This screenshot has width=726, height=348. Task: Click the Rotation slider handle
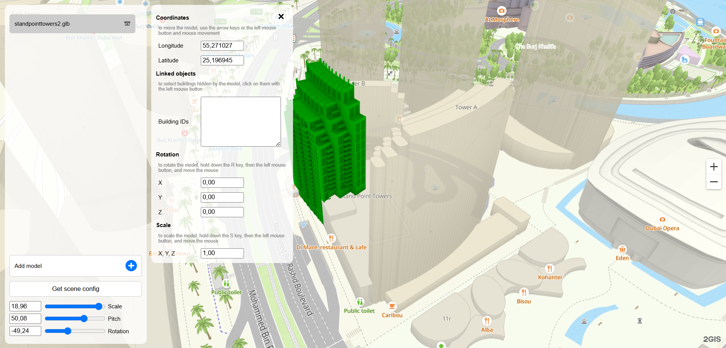click(x=68, y=331)
